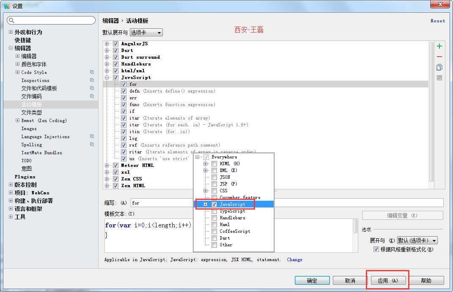
Task: Click the search magnifier icon in the settings search box
Action: tap(11, 20)
